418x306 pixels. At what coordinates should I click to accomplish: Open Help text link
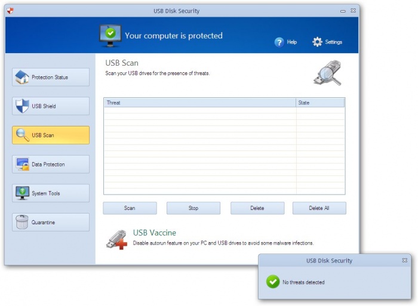tap(292, 42)
